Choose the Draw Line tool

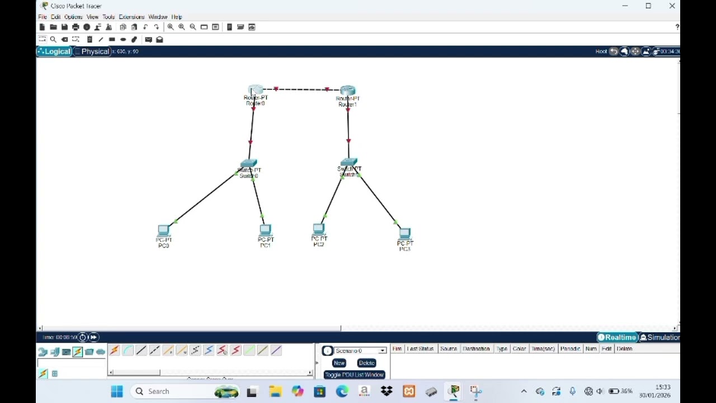coord(101,39)
